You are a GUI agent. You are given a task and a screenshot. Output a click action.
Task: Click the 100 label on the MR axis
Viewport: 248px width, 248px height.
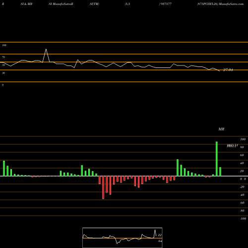point(243,139)
